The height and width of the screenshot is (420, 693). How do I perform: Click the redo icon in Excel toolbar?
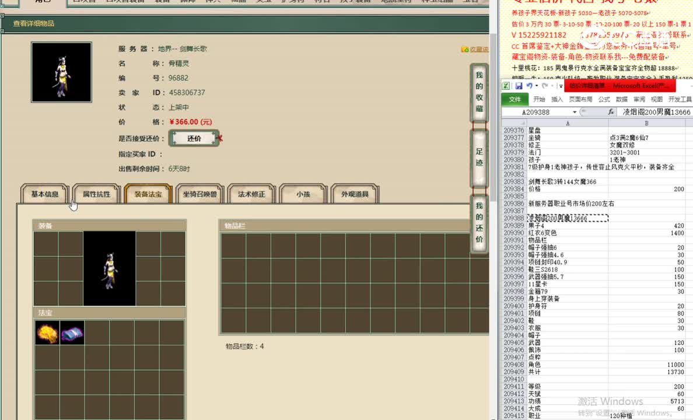pos(545,86)
